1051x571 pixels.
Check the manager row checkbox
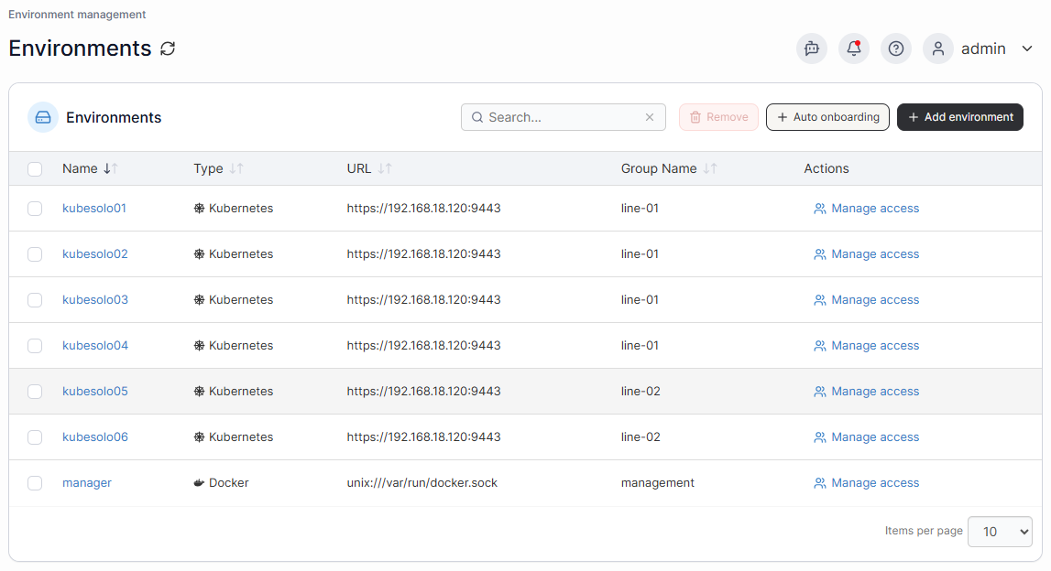(35, 483)
